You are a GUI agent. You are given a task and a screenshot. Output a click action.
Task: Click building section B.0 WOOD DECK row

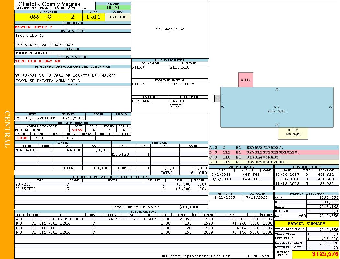144,224
